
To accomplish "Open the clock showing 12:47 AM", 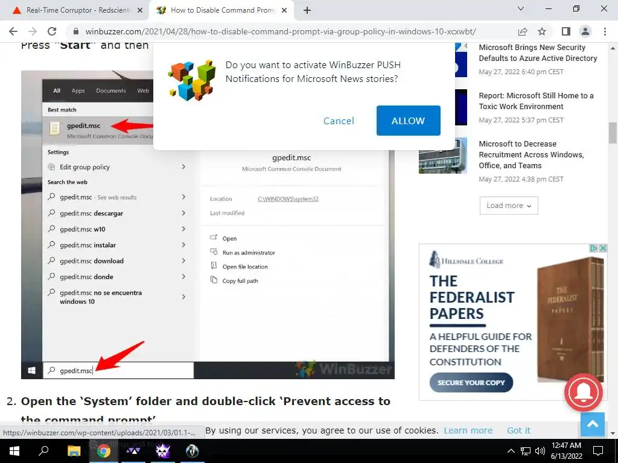I will click(566, 451).
